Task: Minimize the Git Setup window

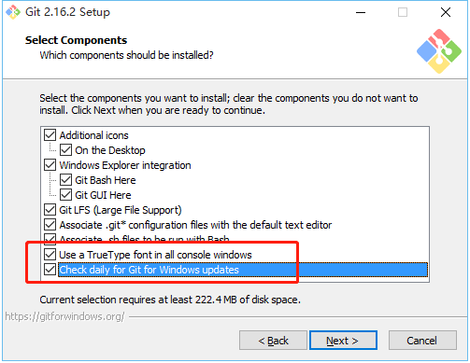Action: click(361, 12)
